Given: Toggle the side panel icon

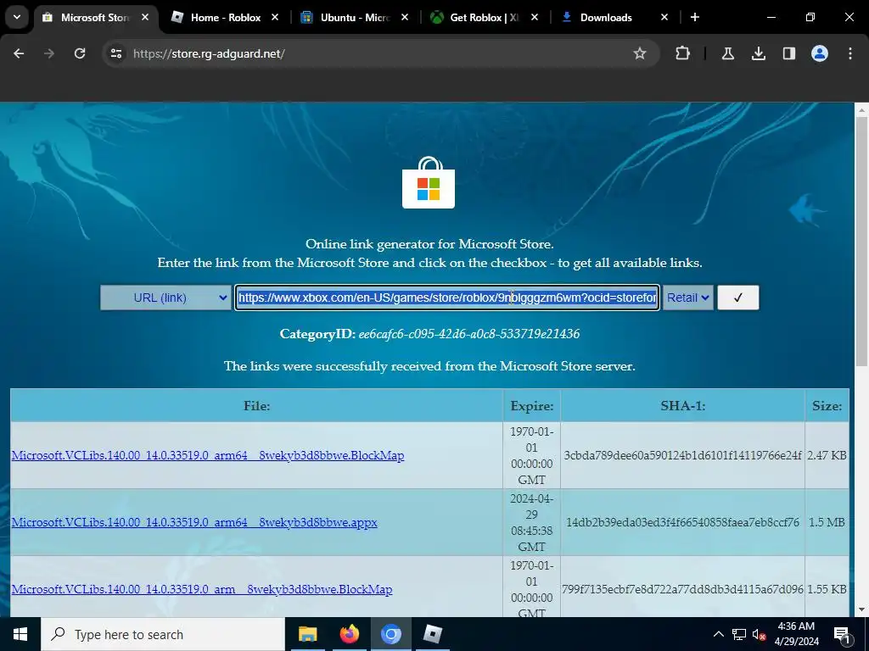Looking at the screenshot, I should (x=788, y=53).
